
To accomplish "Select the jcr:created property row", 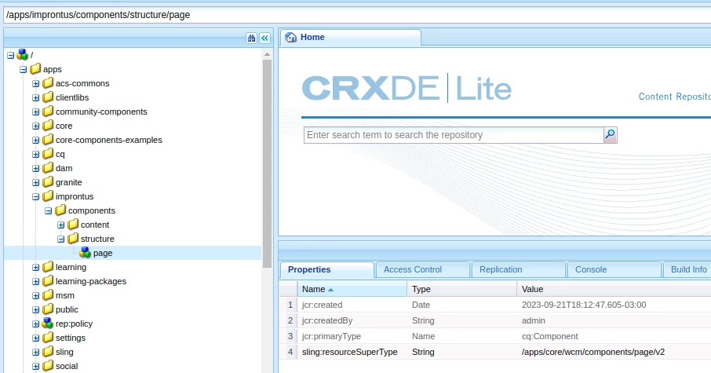I will [495, 305].
